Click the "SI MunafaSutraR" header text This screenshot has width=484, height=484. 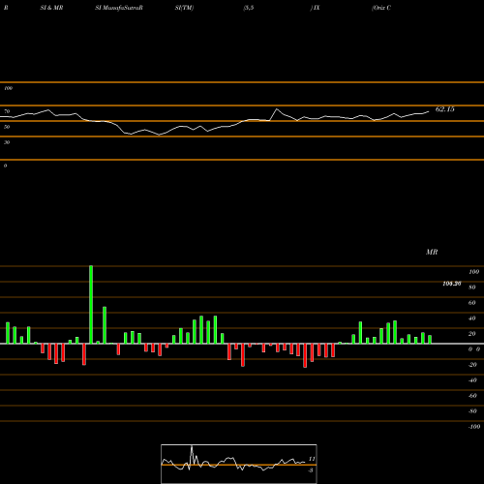coord(119,8)
